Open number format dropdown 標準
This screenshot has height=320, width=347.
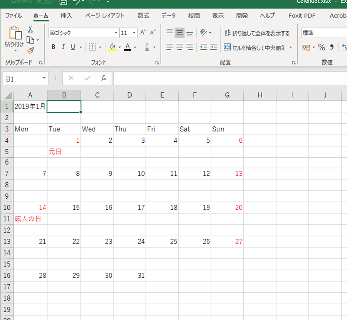click(324, 33)
